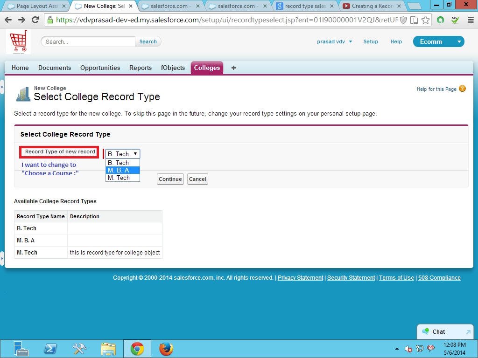This screenshot has width=478, height=358.
Task: Launch Firefox from taskbar
Action: click(x=166, y=349)
